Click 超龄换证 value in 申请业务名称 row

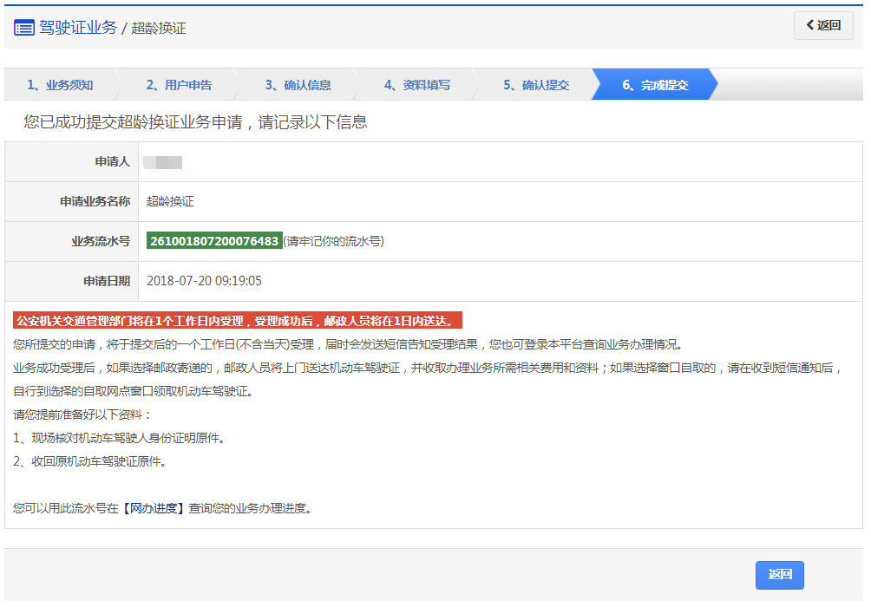click(170, 201)
